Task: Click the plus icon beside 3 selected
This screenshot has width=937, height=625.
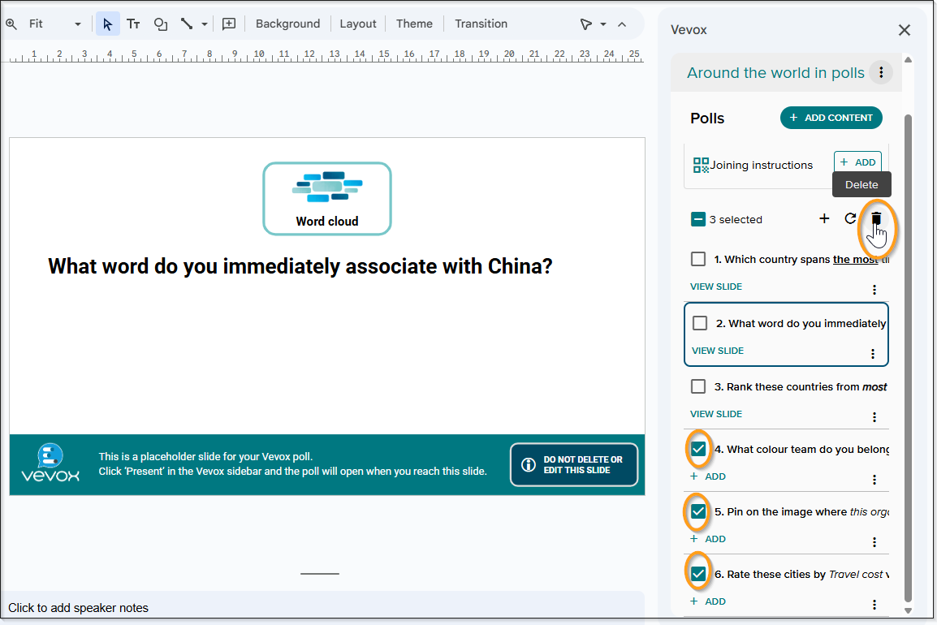Action: (824, 218)
